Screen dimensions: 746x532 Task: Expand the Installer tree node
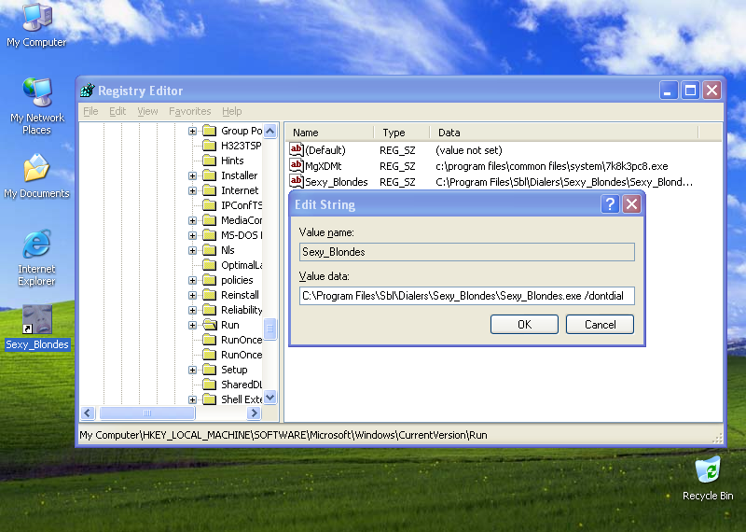pyautogui.click(x=192, y=175)
